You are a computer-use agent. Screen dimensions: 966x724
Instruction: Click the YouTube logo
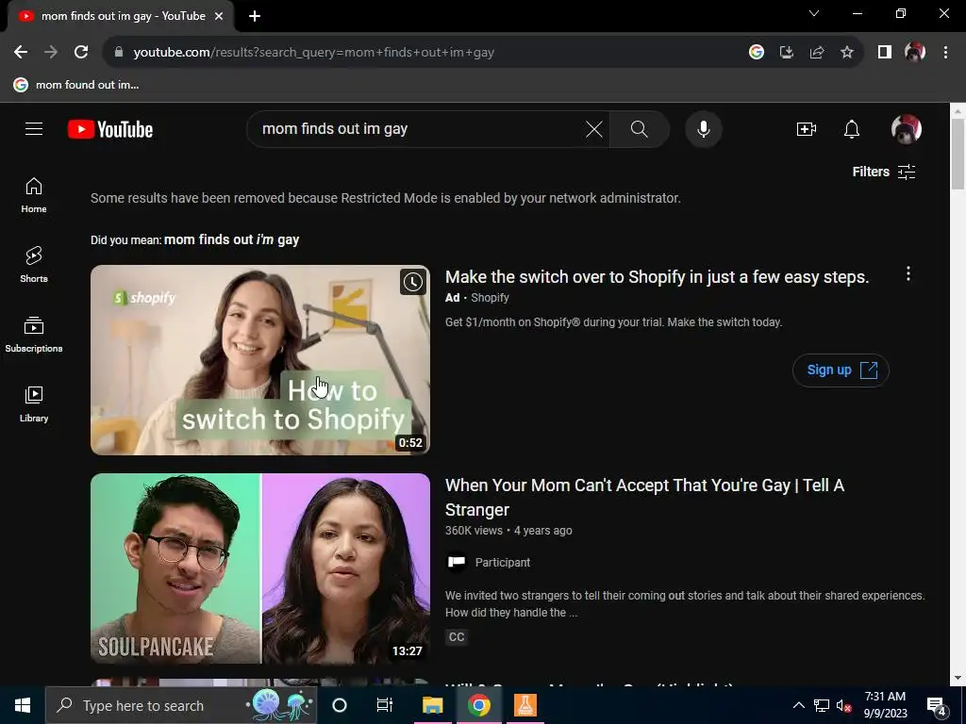[x=110, y=129]
